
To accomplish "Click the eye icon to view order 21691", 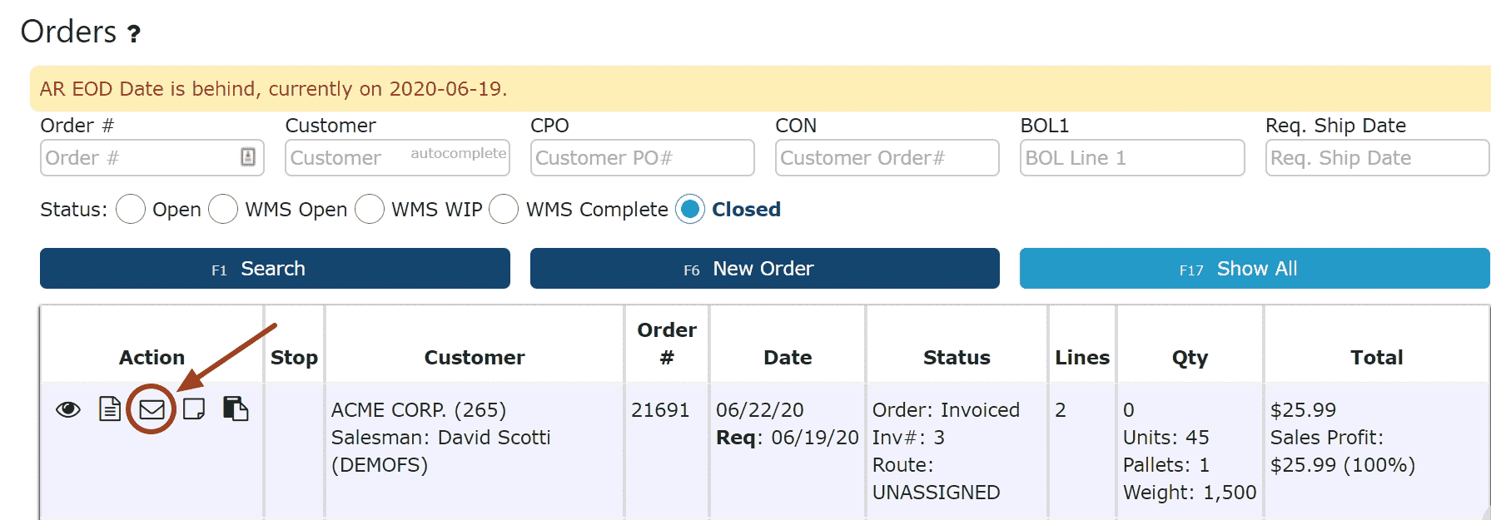I will 68,409.
